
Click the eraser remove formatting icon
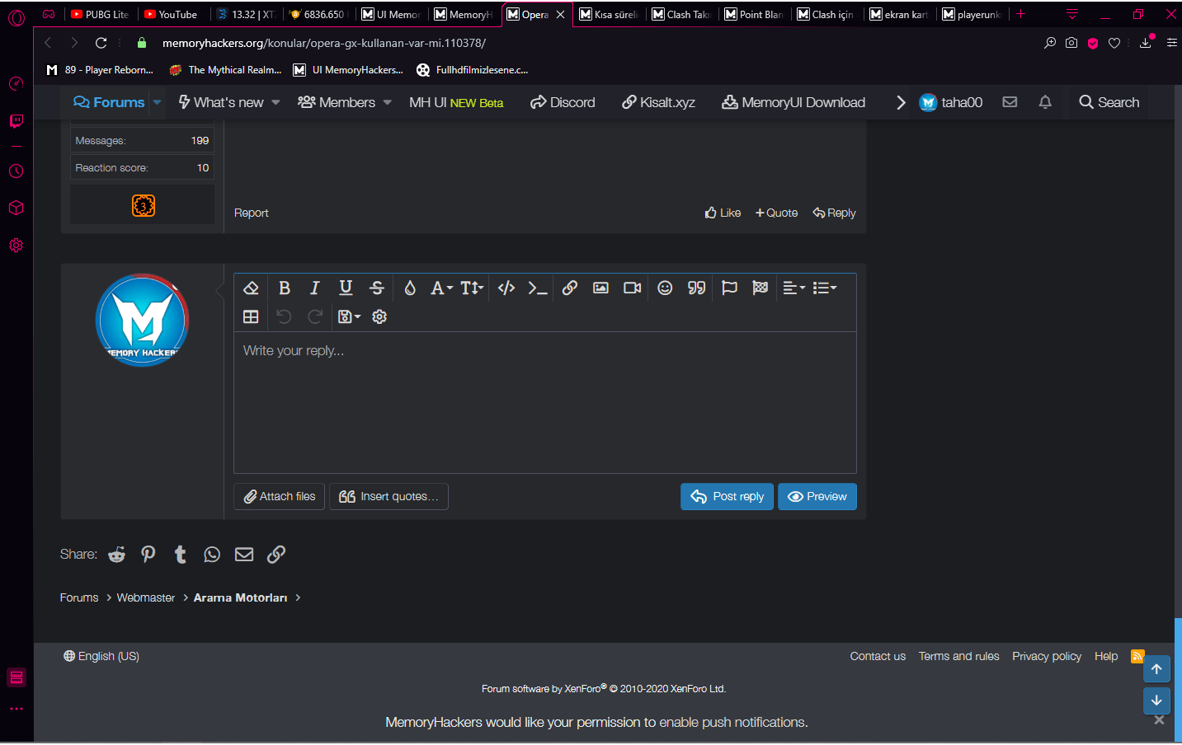click(x=252, y=288)
